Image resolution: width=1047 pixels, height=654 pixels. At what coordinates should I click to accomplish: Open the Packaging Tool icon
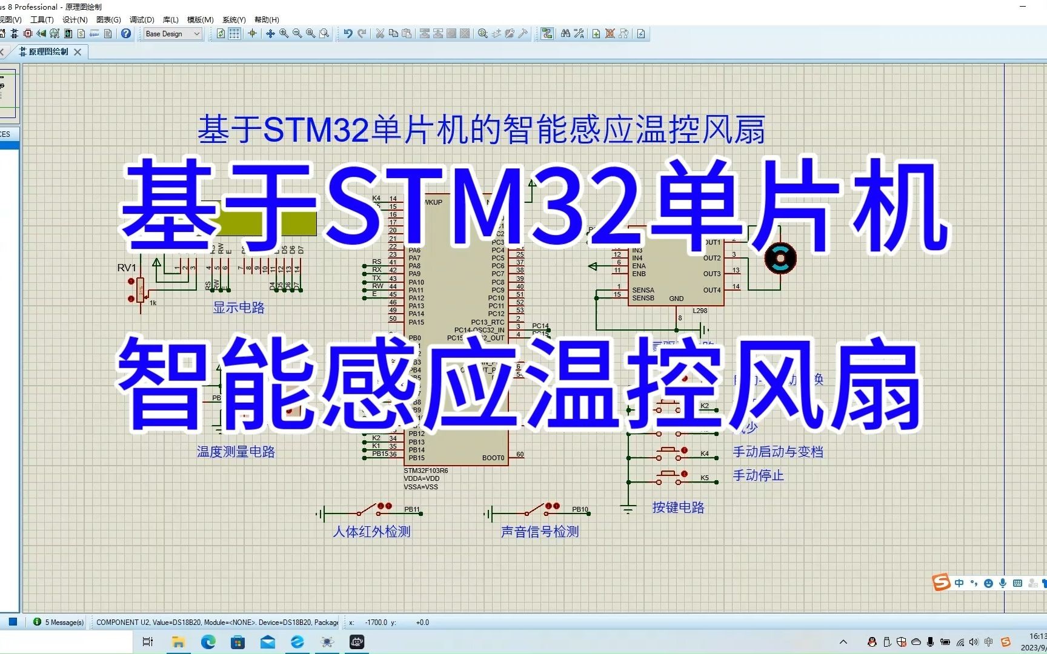[x=510, y=33]
